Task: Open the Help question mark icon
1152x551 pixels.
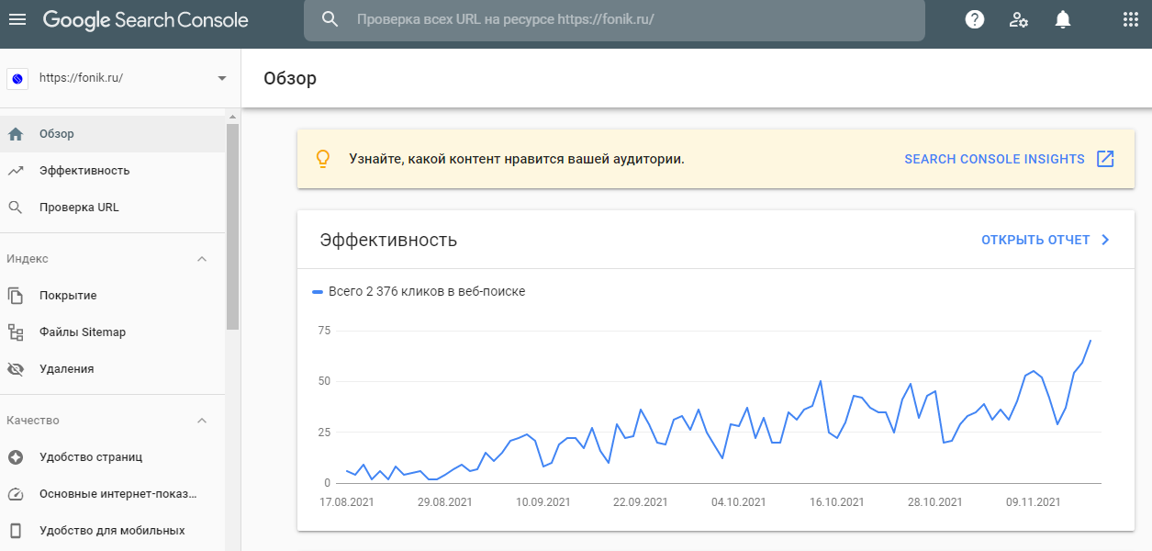Action: (x=975, y=19)
